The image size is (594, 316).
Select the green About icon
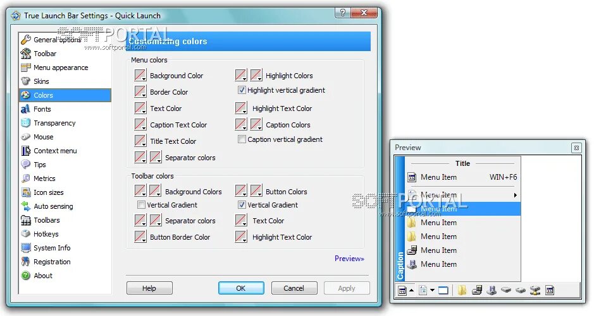tap(26, 276)
